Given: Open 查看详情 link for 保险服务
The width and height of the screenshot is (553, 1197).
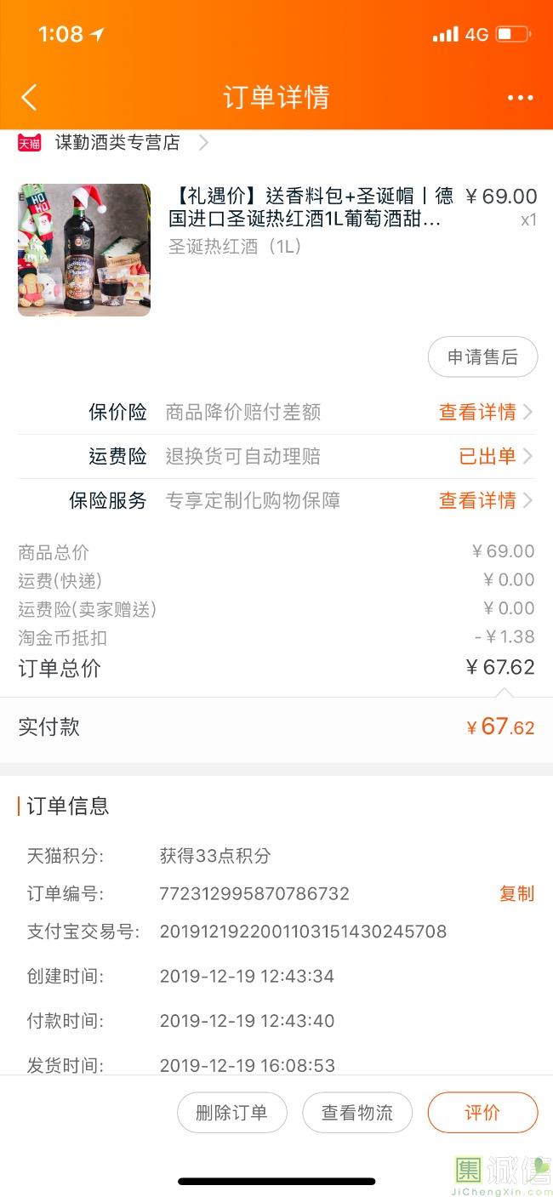Looking at the screenshot, I should pyautogui.click(x=477, y=500).
